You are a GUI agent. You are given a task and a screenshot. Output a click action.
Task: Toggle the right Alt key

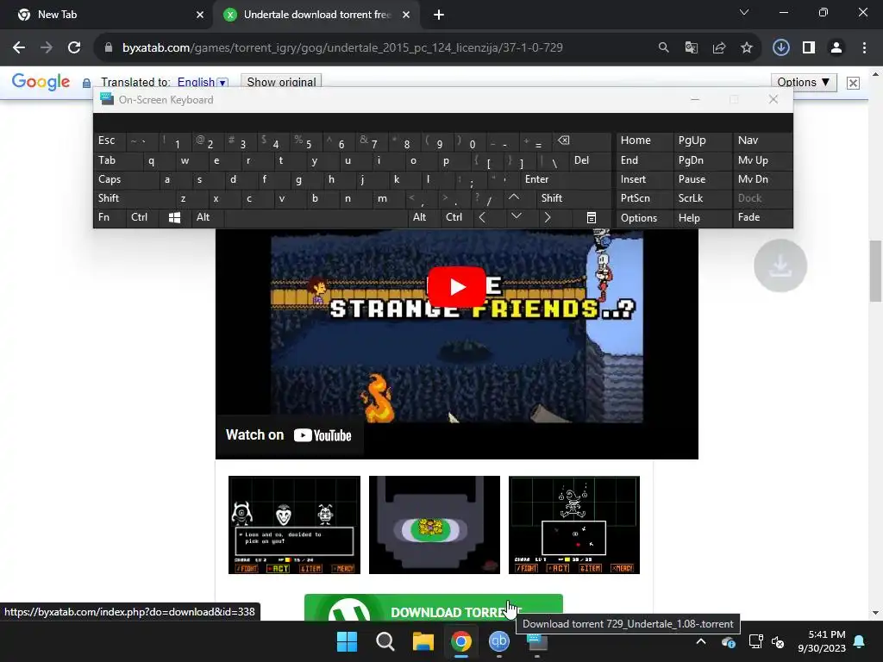click(423, 217)
